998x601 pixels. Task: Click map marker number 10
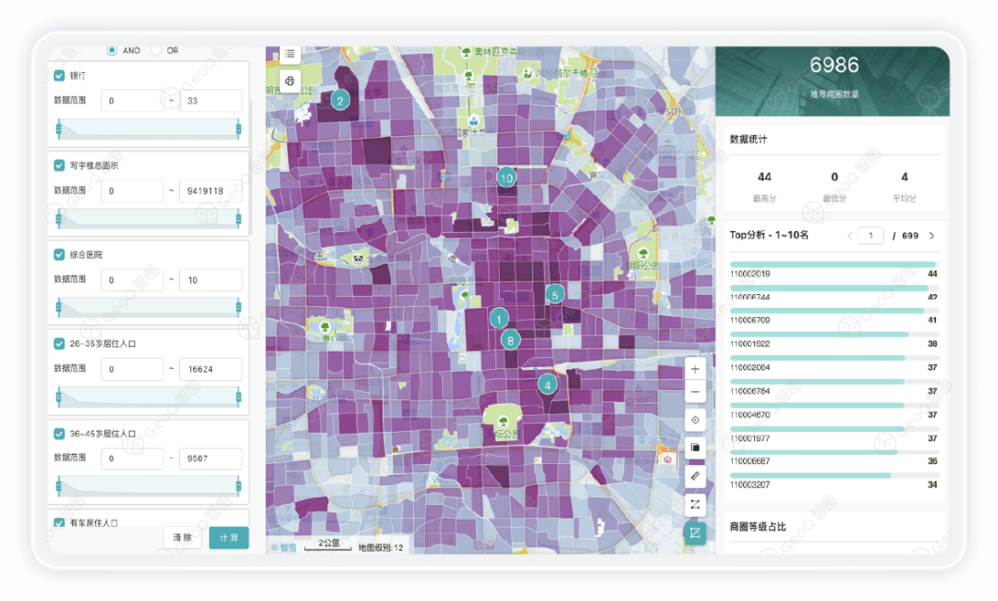coord(506,178)
